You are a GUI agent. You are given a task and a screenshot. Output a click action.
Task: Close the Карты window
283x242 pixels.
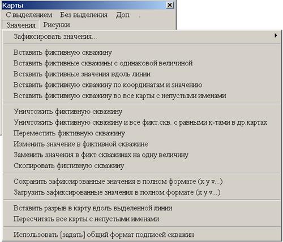point(170,5)
